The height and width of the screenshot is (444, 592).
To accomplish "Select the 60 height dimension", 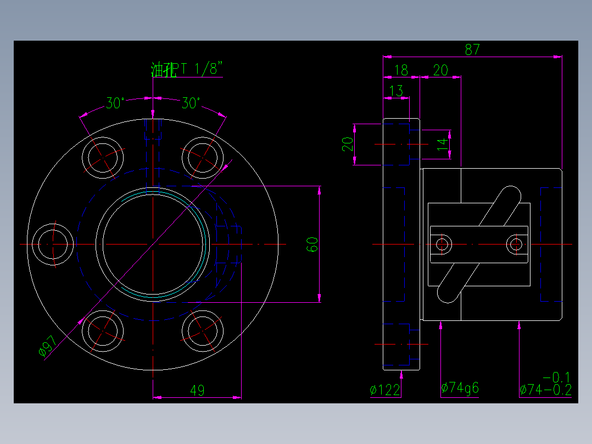I will click(312, 245).
